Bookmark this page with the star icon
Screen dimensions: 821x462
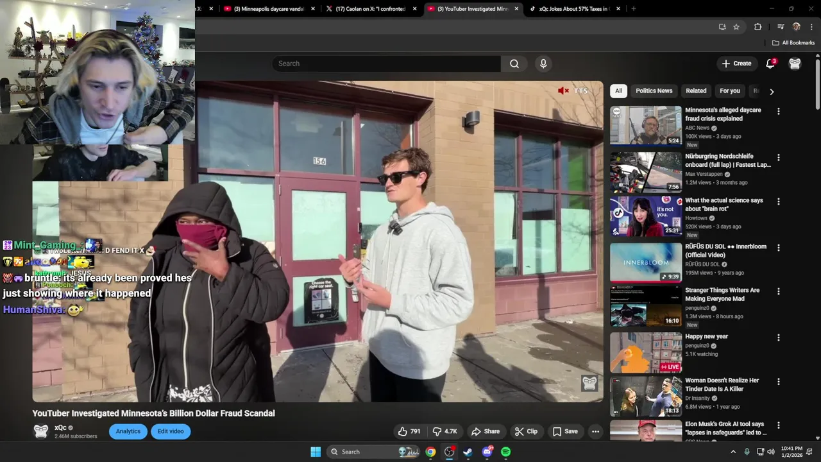point(736,27)
